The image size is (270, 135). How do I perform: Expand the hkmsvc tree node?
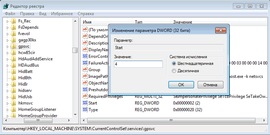click(7, 103)
